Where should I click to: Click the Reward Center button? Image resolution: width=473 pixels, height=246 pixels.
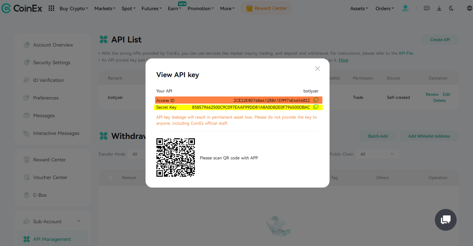click(266, 8)
